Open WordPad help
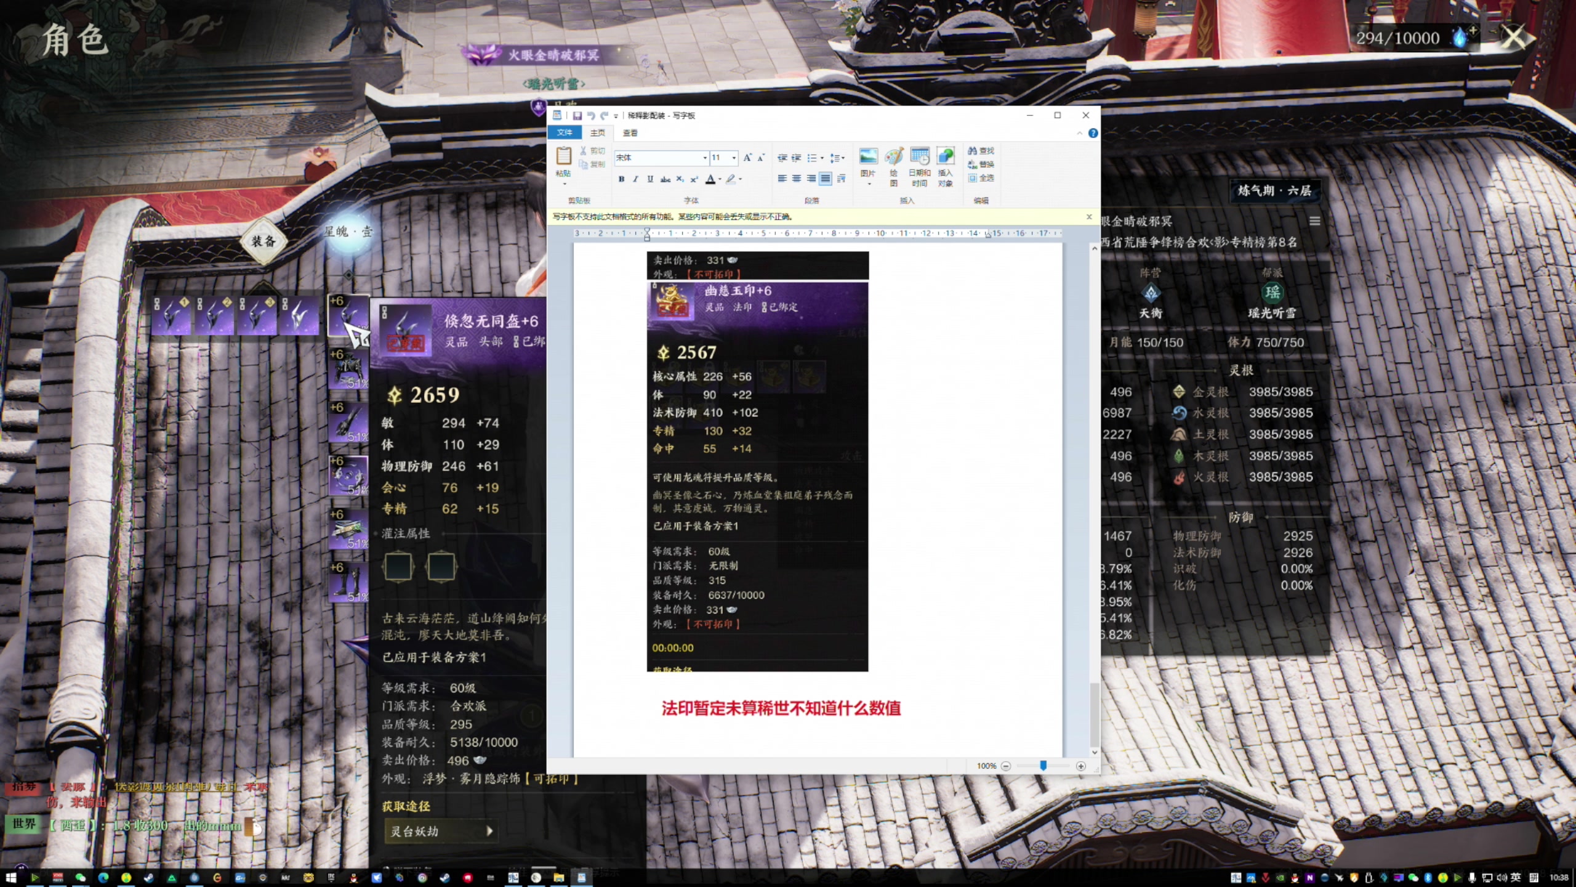This screenshot has height=887, width=1576. pos(1093,133)
